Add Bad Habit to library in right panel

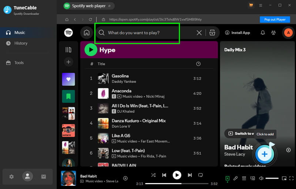(288, 150)
